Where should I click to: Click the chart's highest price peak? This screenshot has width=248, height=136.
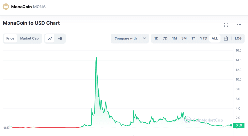click(96, 58)
